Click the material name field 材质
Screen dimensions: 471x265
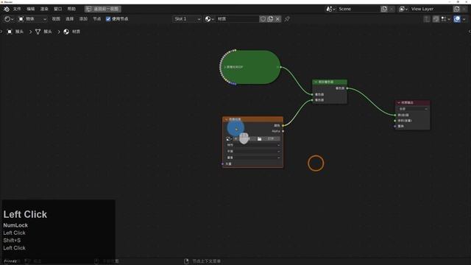[237, 19]
